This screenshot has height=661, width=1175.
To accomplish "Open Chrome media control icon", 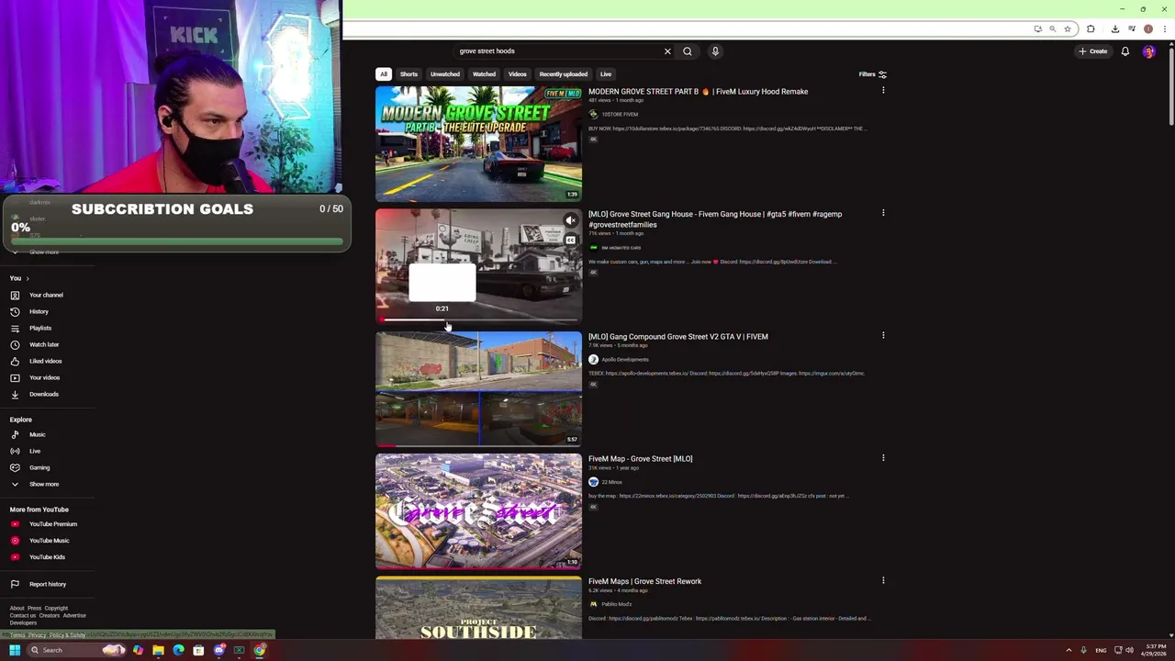I will tap(1132, 28).
